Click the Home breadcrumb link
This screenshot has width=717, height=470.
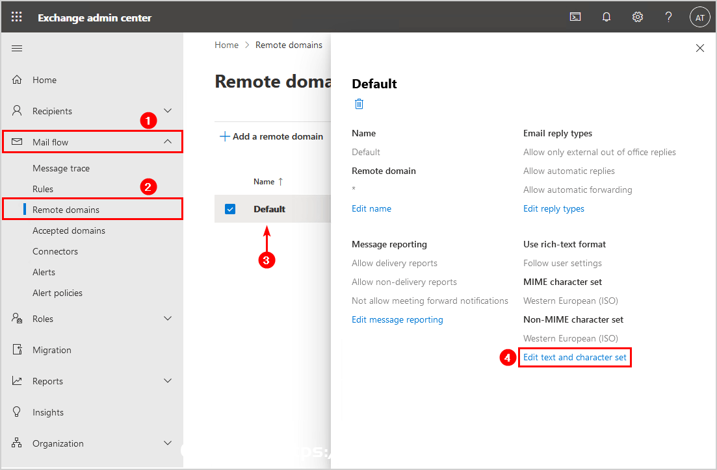(226, 45)
